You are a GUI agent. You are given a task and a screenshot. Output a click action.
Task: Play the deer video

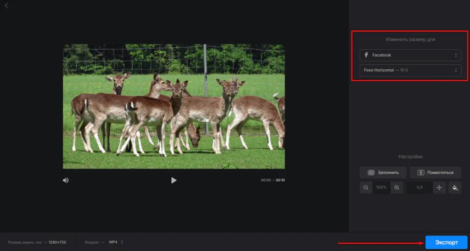pos(173,180)
